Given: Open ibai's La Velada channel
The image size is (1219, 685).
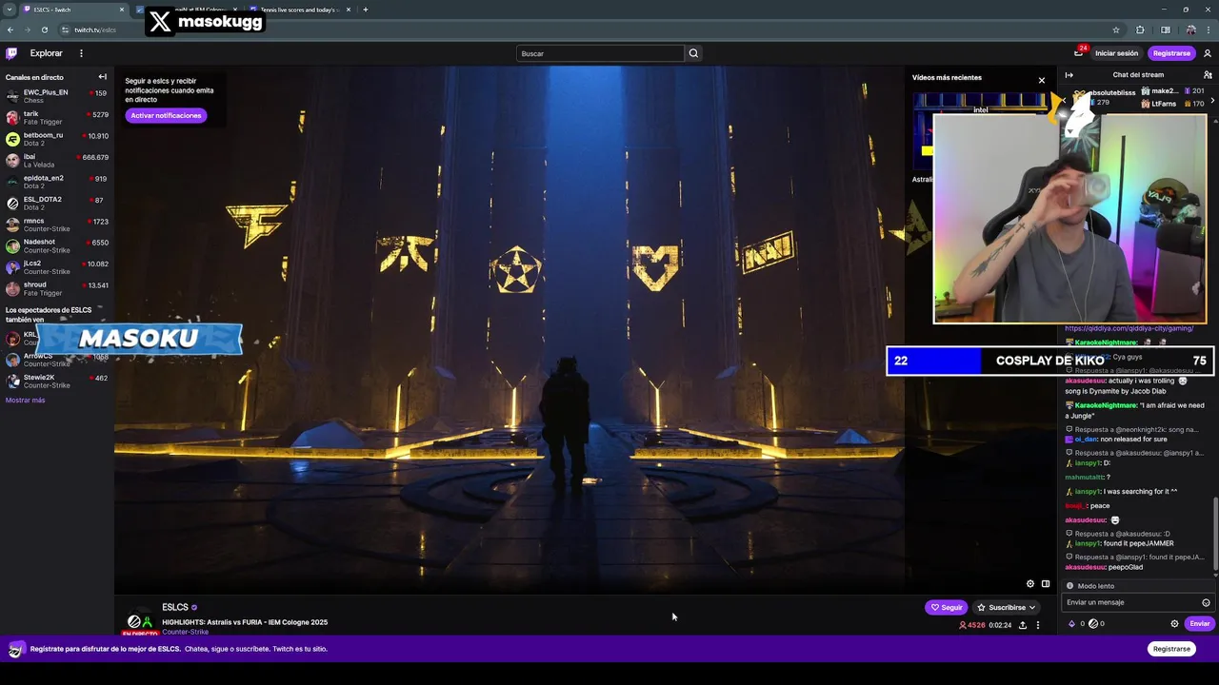Looking at the screenshot, I should coord(57,160).
